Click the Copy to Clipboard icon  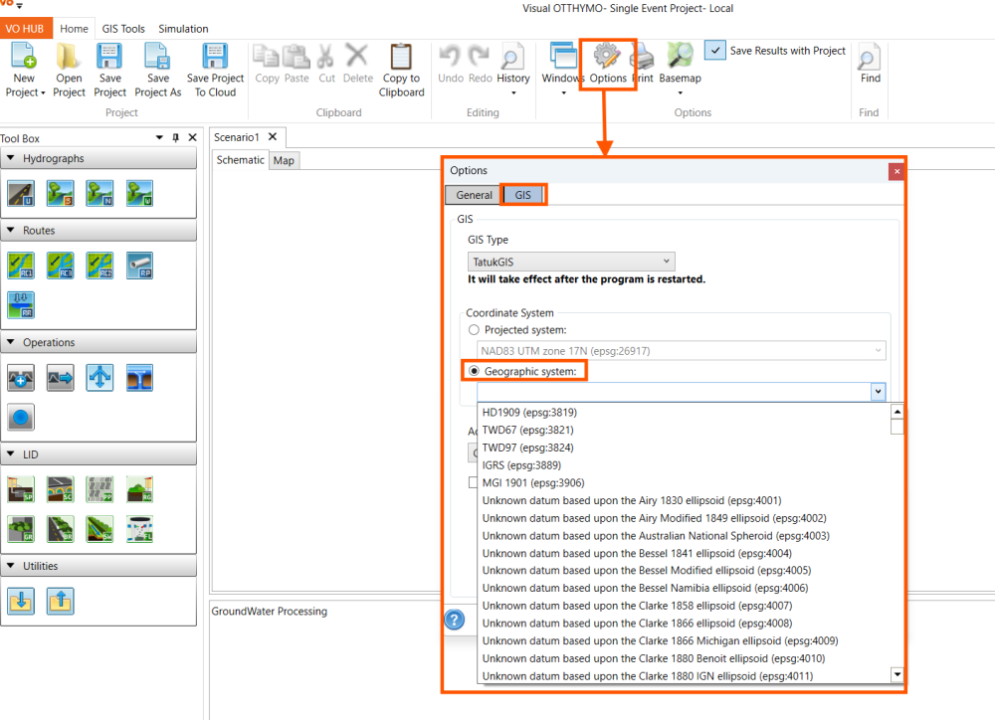pos(401,57)
